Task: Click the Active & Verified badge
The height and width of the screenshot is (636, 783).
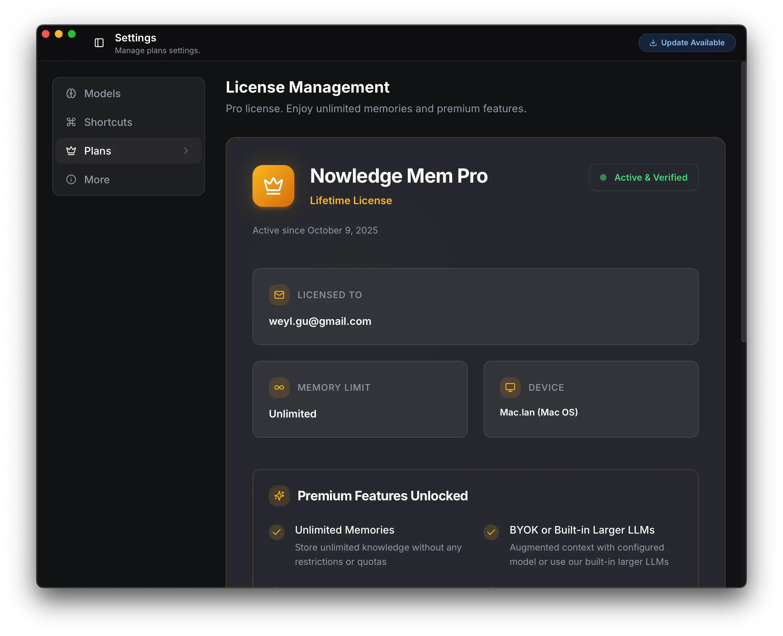Action: coord(643,178)
